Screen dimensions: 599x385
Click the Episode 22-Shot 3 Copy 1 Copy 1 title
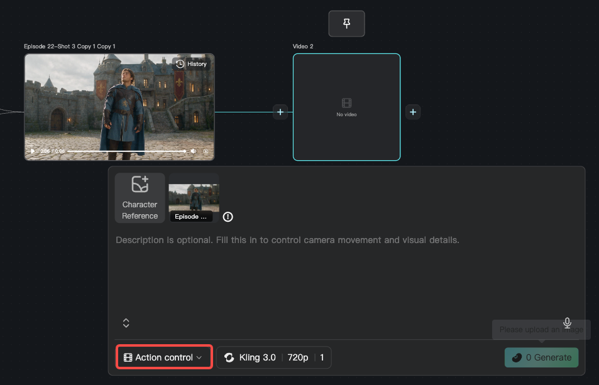[x=70, y=46]
